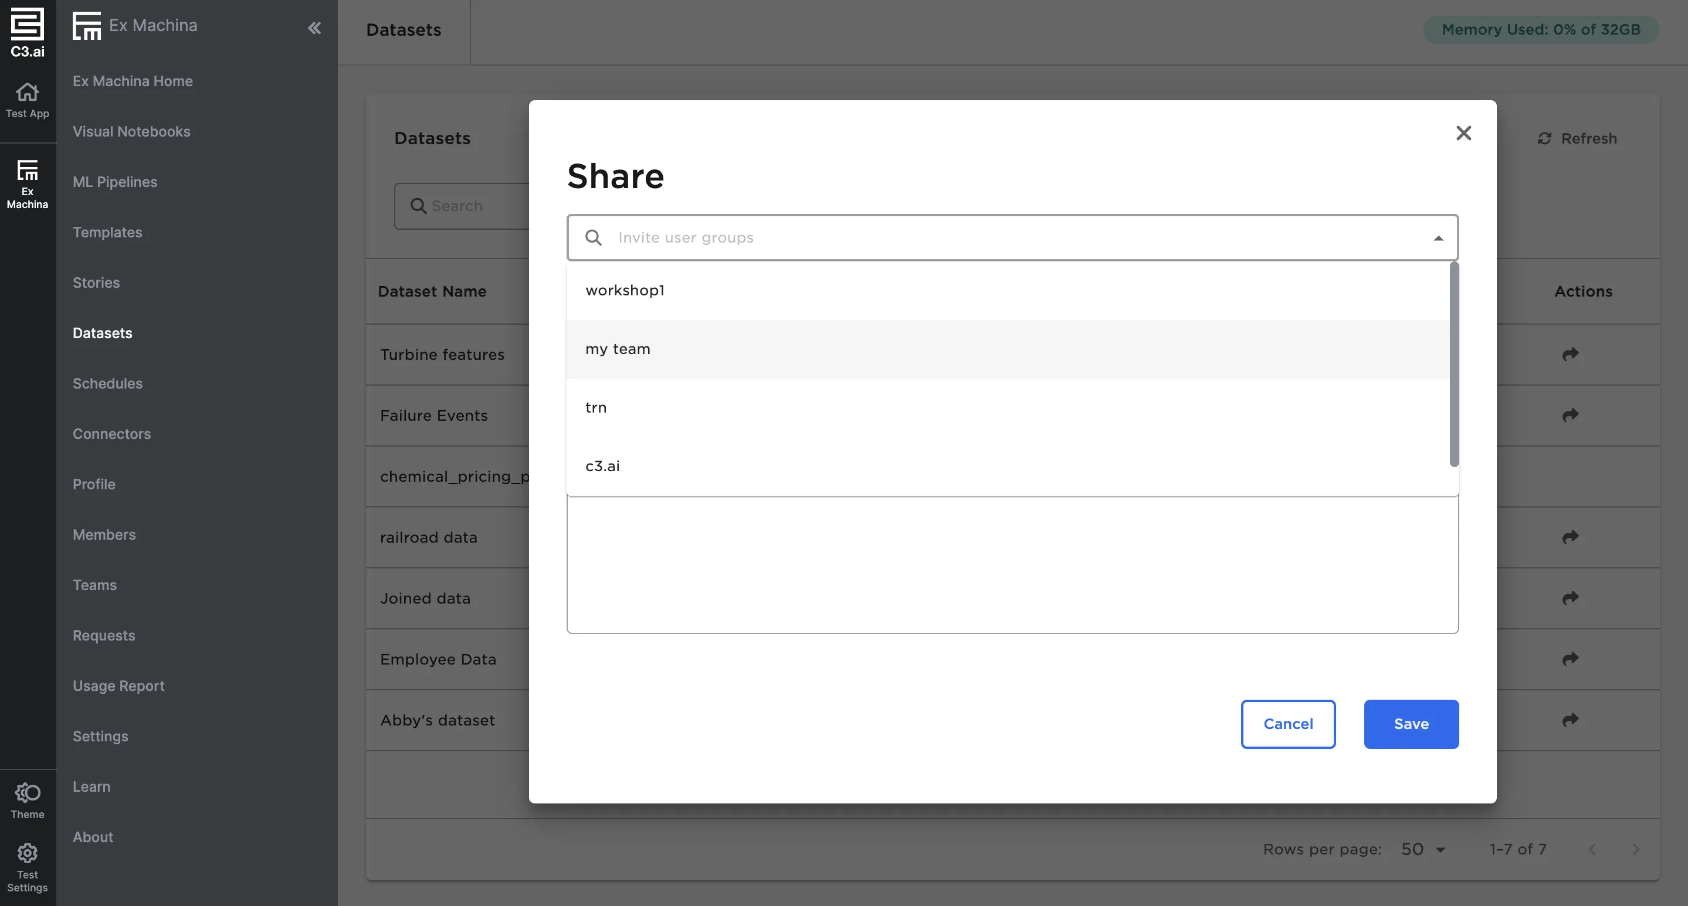Go to ML Pipelines in sidebar

115,182
